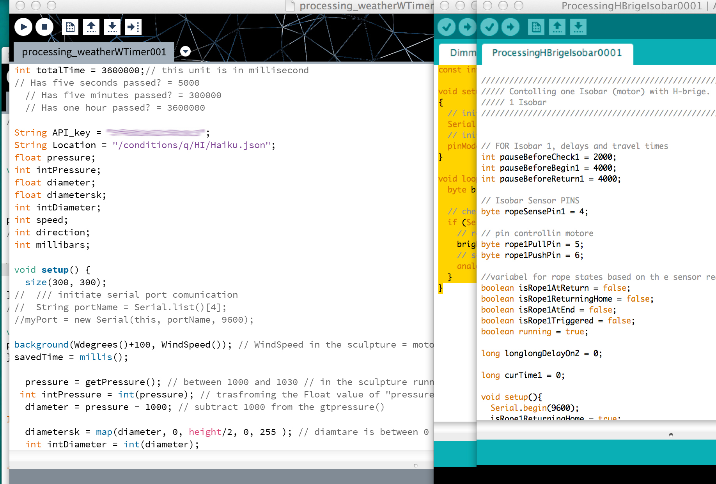Click 'int pauseBeforeReturn1 = 4000;' line

551,179
